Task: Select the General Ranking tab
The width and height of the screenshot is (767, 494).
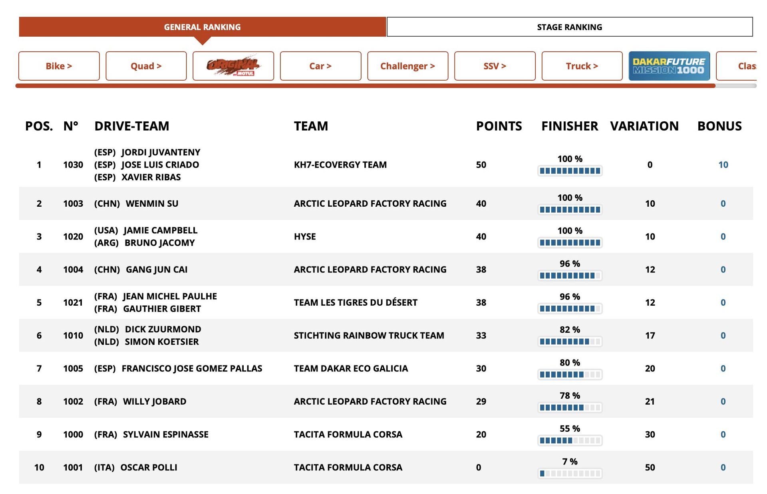Action: coord(202,27)
